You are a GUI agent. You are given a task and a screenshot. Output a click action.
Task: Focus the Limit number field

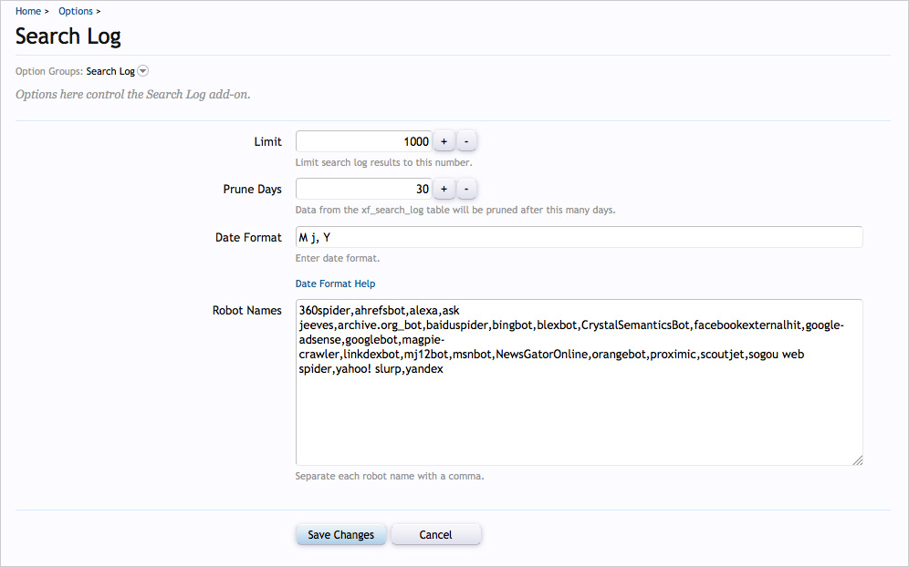tap(363, 141)
